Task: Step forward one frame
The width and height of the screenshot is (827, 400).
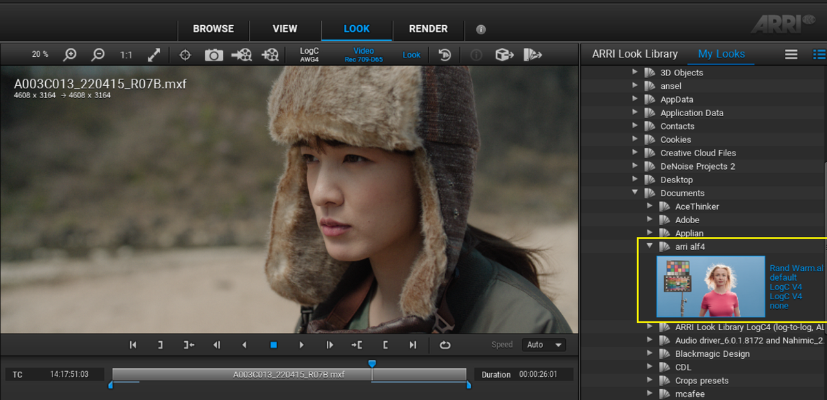Action: [330, 345]
